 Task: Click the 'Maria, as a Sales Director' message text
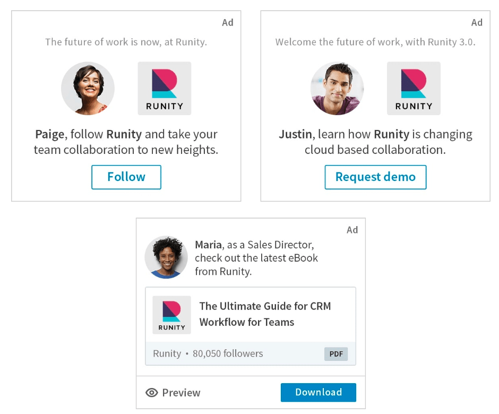[256, 258]
